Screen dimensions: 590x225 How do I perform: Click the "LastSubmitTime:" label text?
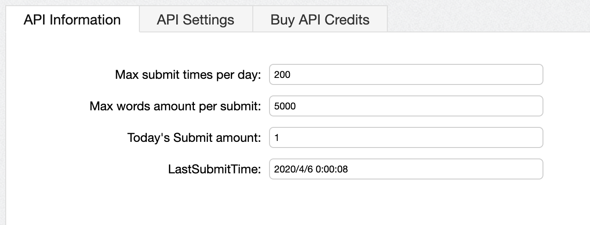tap(215, 169)
